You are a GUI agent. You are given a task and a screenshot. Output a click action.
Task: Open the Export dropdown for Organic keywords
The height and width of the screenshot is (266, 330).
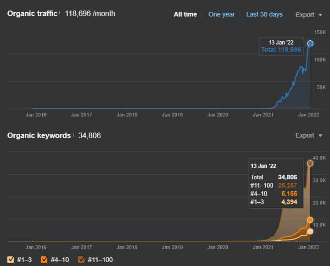[309, 135]
